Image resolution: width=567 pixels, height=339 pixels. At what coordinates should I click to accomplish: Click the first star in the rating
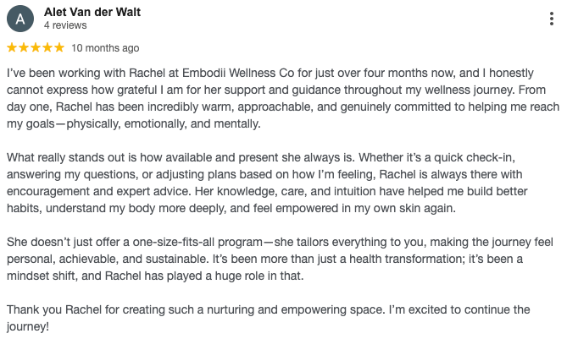coord(12,48)
